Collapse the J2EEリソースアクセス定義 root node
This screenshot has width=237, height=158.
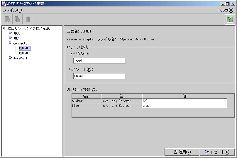(4, 28)
